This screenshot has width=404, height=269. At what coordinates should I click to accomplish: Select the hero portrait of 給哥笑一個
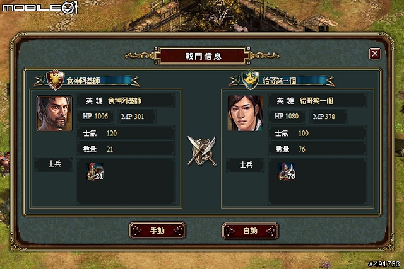246,113
